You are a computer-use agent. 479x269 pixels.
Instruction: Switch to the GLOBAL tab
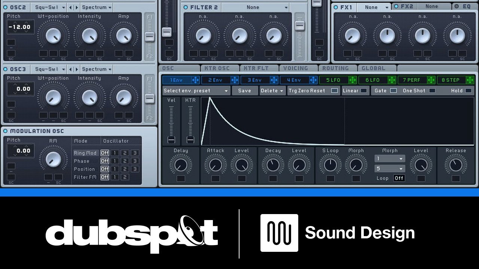pos(377,68)
